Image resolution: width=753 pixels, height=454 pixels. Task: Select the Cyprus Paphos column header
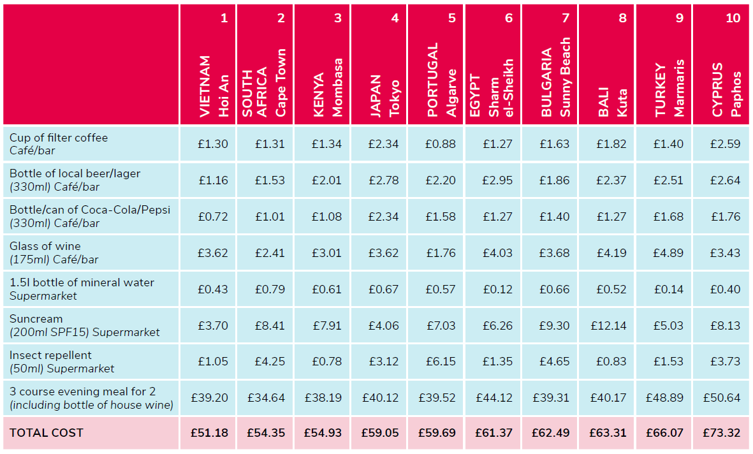point(727,89)
